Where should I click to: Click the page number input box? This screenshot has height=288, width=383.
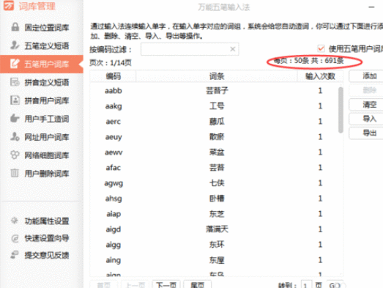306,284
